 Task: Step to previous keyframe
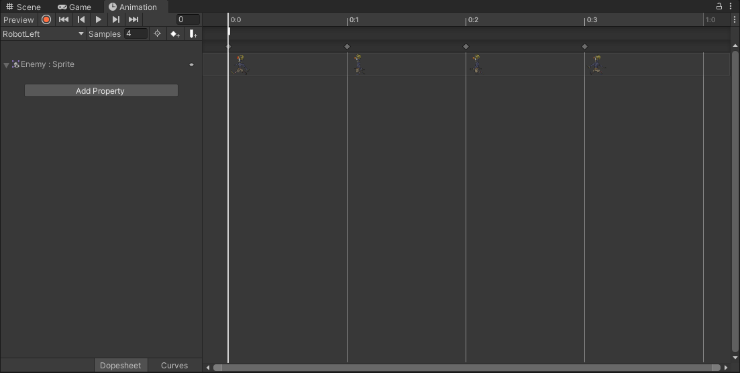point(81,19)
